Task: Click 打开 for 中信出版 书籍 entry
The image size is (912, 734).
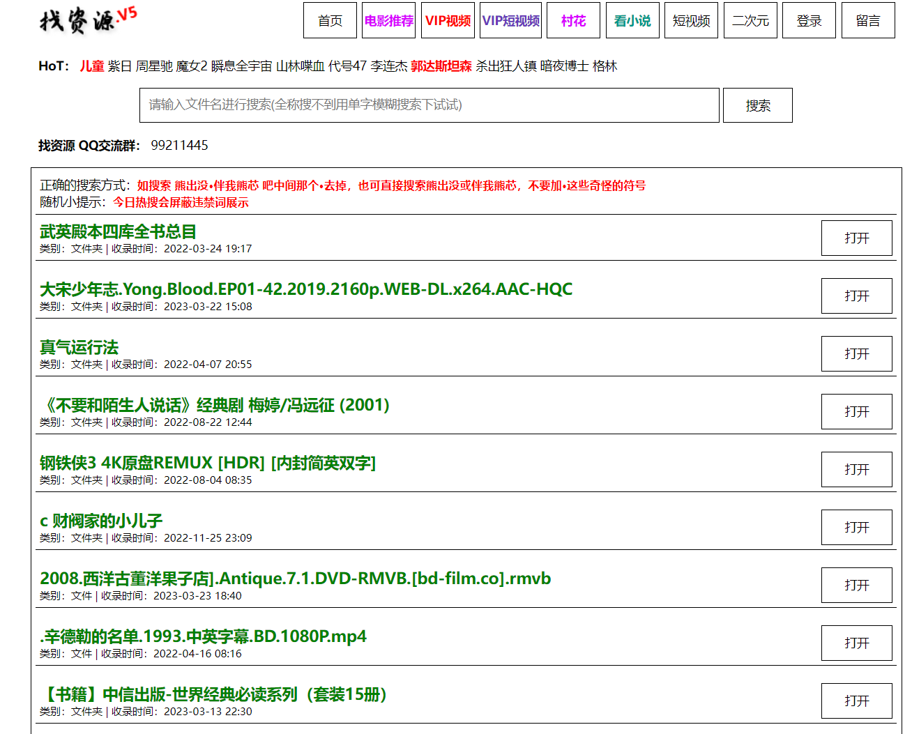Action: [856, 701]
